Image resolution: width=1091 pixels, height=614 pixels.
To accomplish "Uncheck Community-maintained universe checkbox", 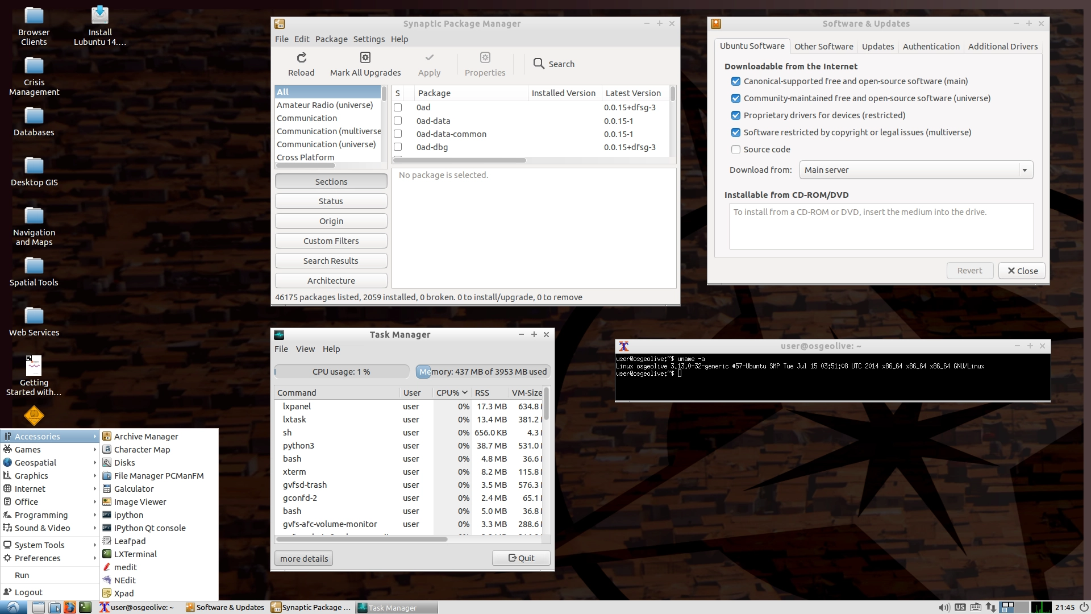I will click(736, 98).
